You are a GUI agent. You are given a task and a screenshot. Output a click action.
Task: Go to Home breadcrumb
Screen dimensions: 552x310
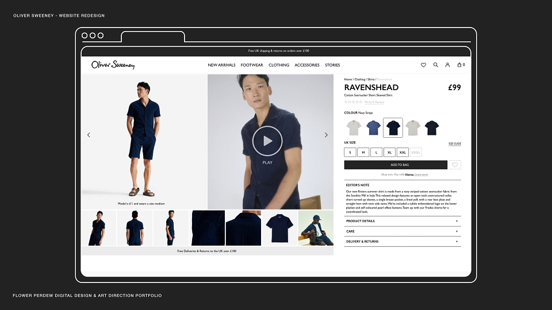tap(348, 79)
